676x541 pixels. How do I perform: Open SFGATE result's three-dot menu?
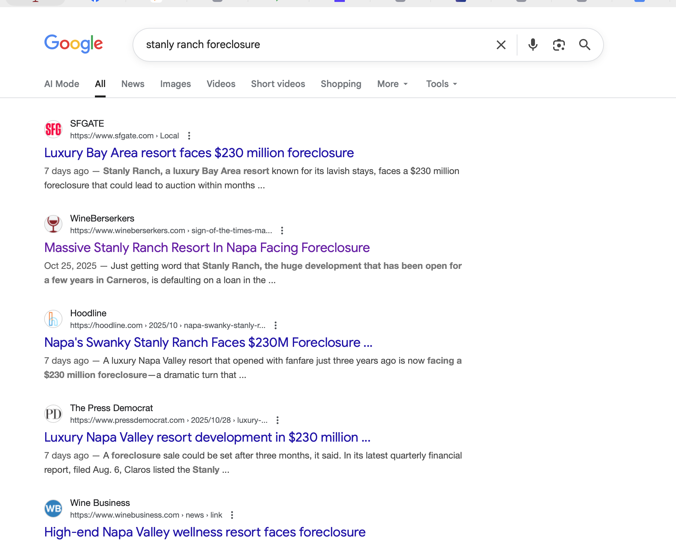[x=189, y=136]
